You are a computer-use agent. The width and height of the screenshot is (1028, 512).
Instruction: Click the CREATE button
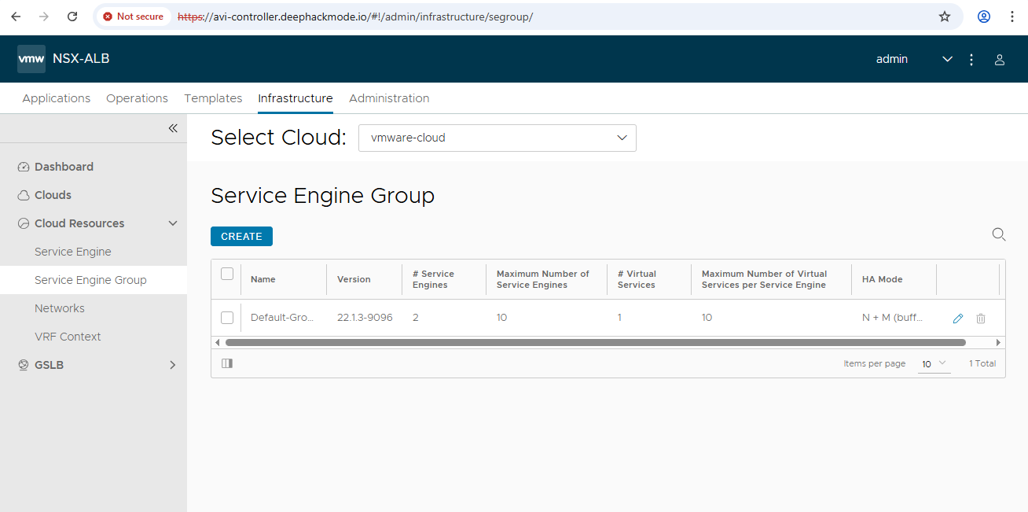click(241, 236)
